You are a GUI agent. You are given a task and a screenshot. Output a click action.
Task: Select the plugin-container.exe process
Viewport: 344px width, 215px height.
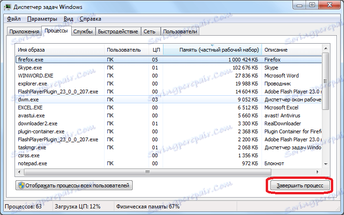[x=169, y=131]
